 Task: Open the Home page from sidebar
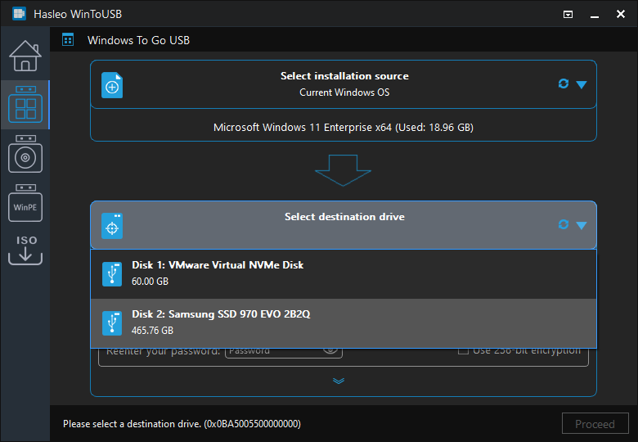click(x=25, y=56)
